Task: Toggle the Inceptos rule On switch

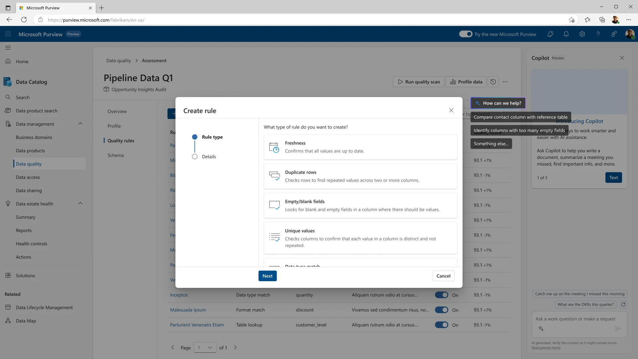Action: [x=442, y=295]
